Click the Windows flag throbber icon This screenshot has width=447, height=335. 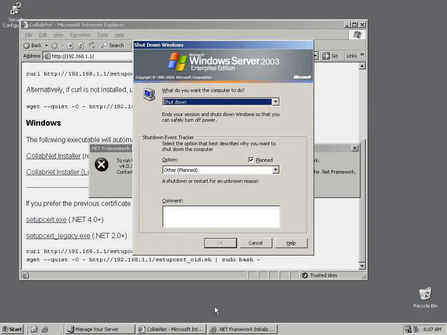coord(357,35)
